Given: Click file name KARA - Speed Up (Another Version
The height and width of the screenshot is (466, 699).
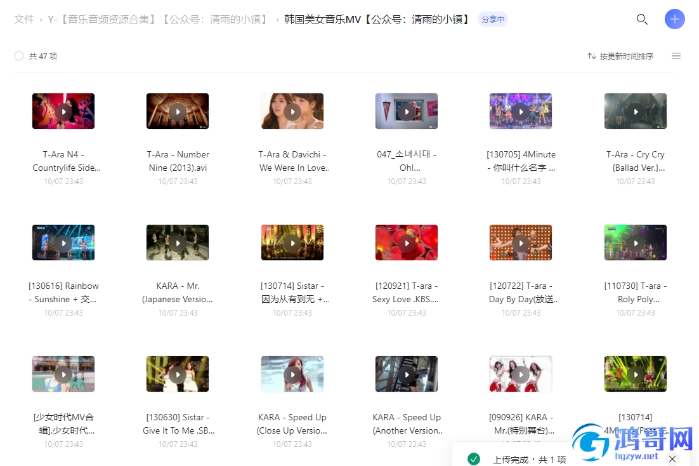Looking at the screenshot, I should click(x=408, y=424).
